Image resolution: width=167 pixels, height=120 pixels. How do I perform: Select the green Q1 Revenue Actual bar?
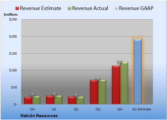58,100
